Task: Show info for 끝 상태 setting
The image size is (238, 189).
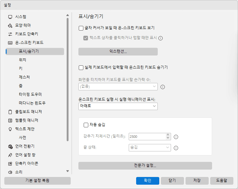Action: point(176,148)
